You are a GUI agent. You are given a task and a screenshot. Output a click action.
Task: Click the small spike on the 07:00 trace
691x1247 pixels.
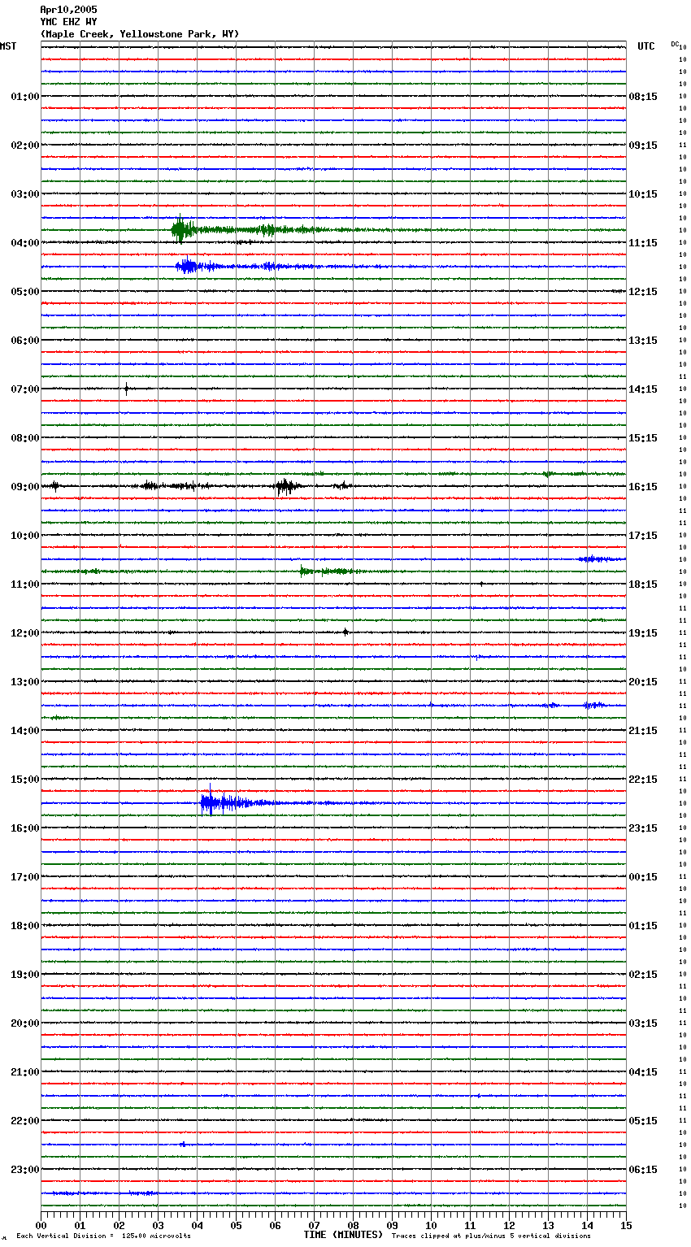[126, 389]
